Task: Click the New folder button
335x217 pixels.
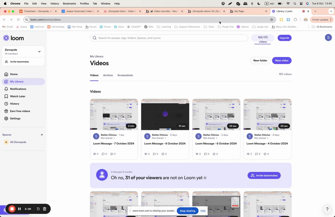Action: pos(260,61)
